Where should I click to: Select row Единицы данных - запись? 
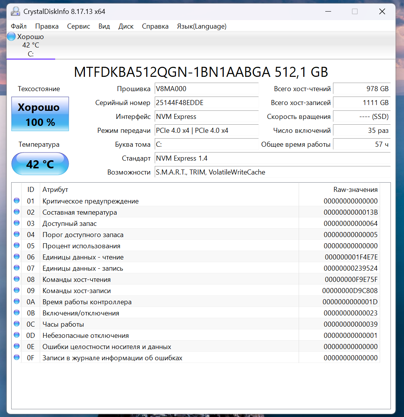point(196,268)
